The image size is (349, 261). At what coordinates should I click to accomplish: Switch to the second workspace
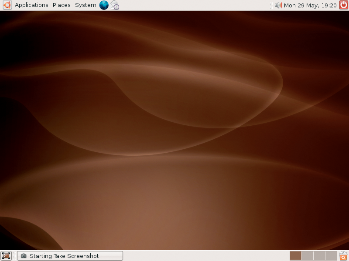click(308, 256)
